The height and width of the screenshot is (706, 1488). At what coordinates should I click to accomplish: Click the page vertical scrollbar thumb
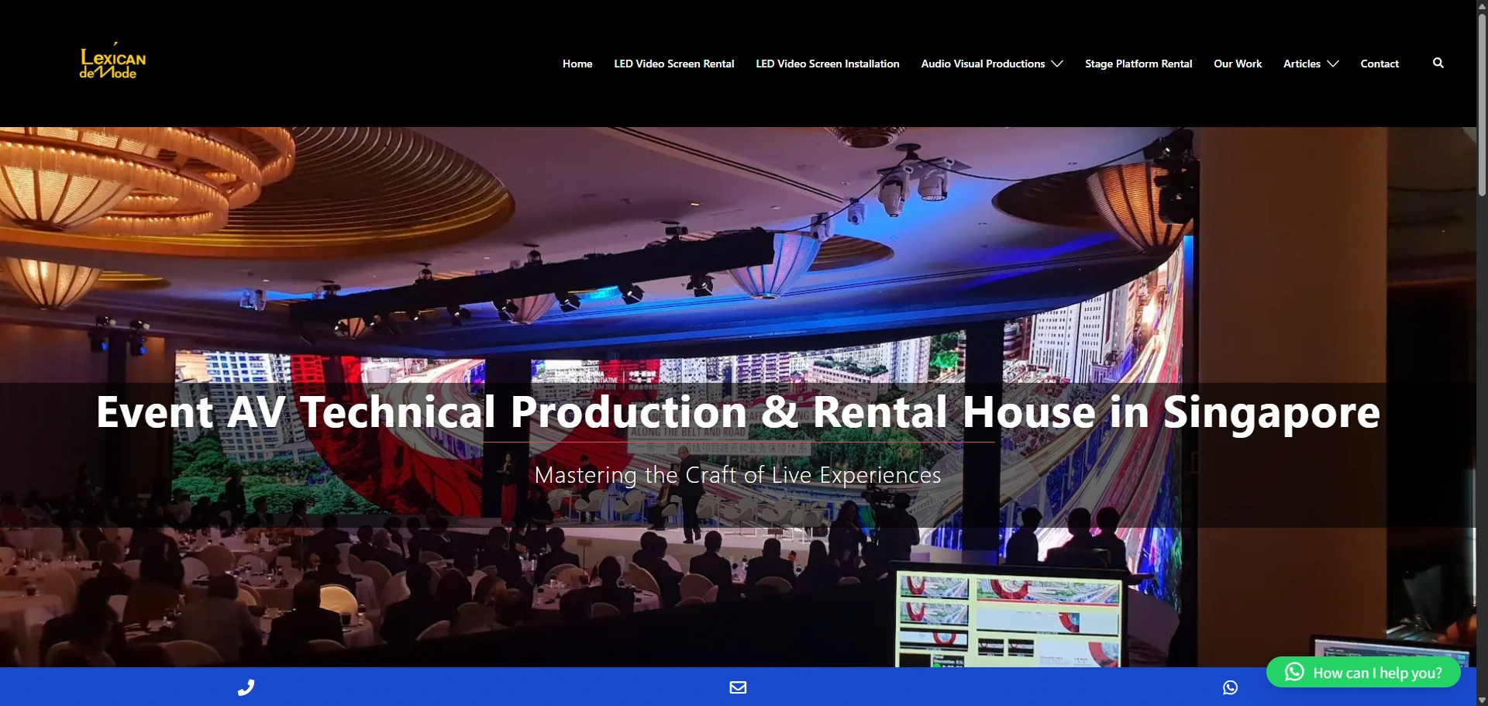tap(1482, 105)
